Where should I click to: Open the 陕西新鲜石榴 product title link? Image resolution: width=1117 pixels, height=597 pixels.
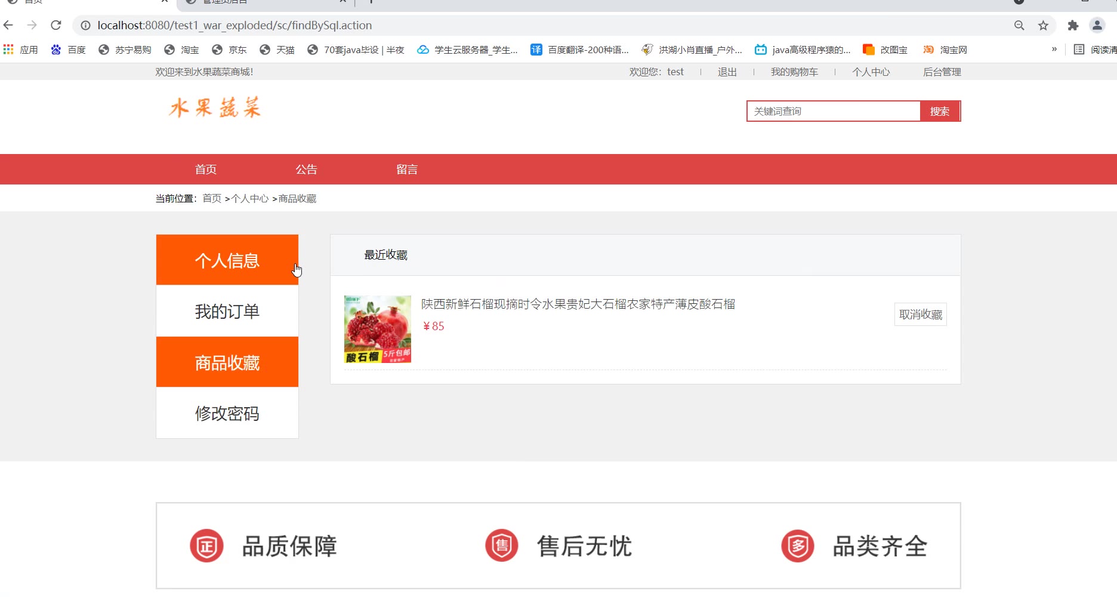click(x=578, y=304)
